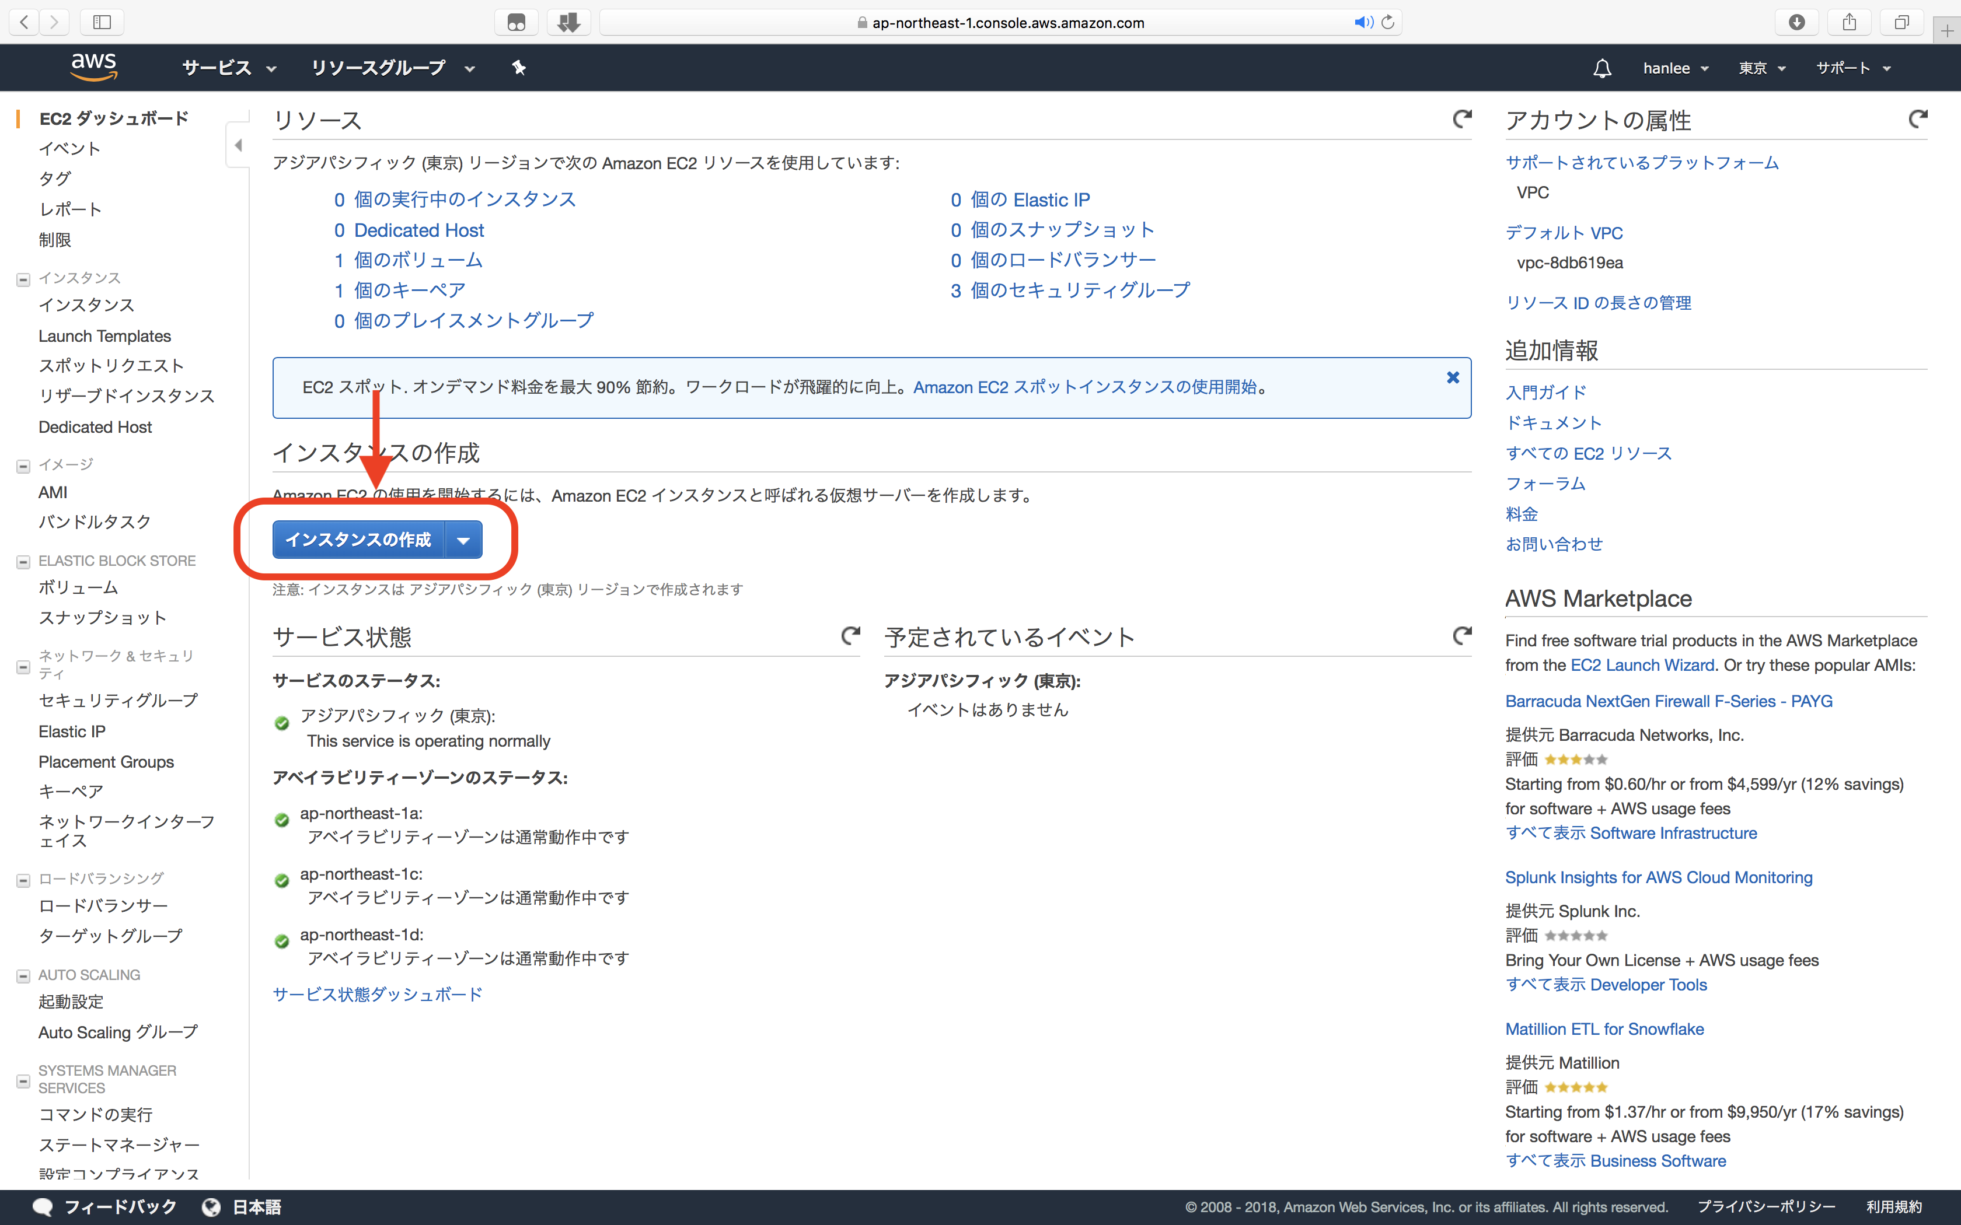The image size is (1961, 1225).
Task: Open the 東京 region dropdown
Action: click(x=1761, y=68)
